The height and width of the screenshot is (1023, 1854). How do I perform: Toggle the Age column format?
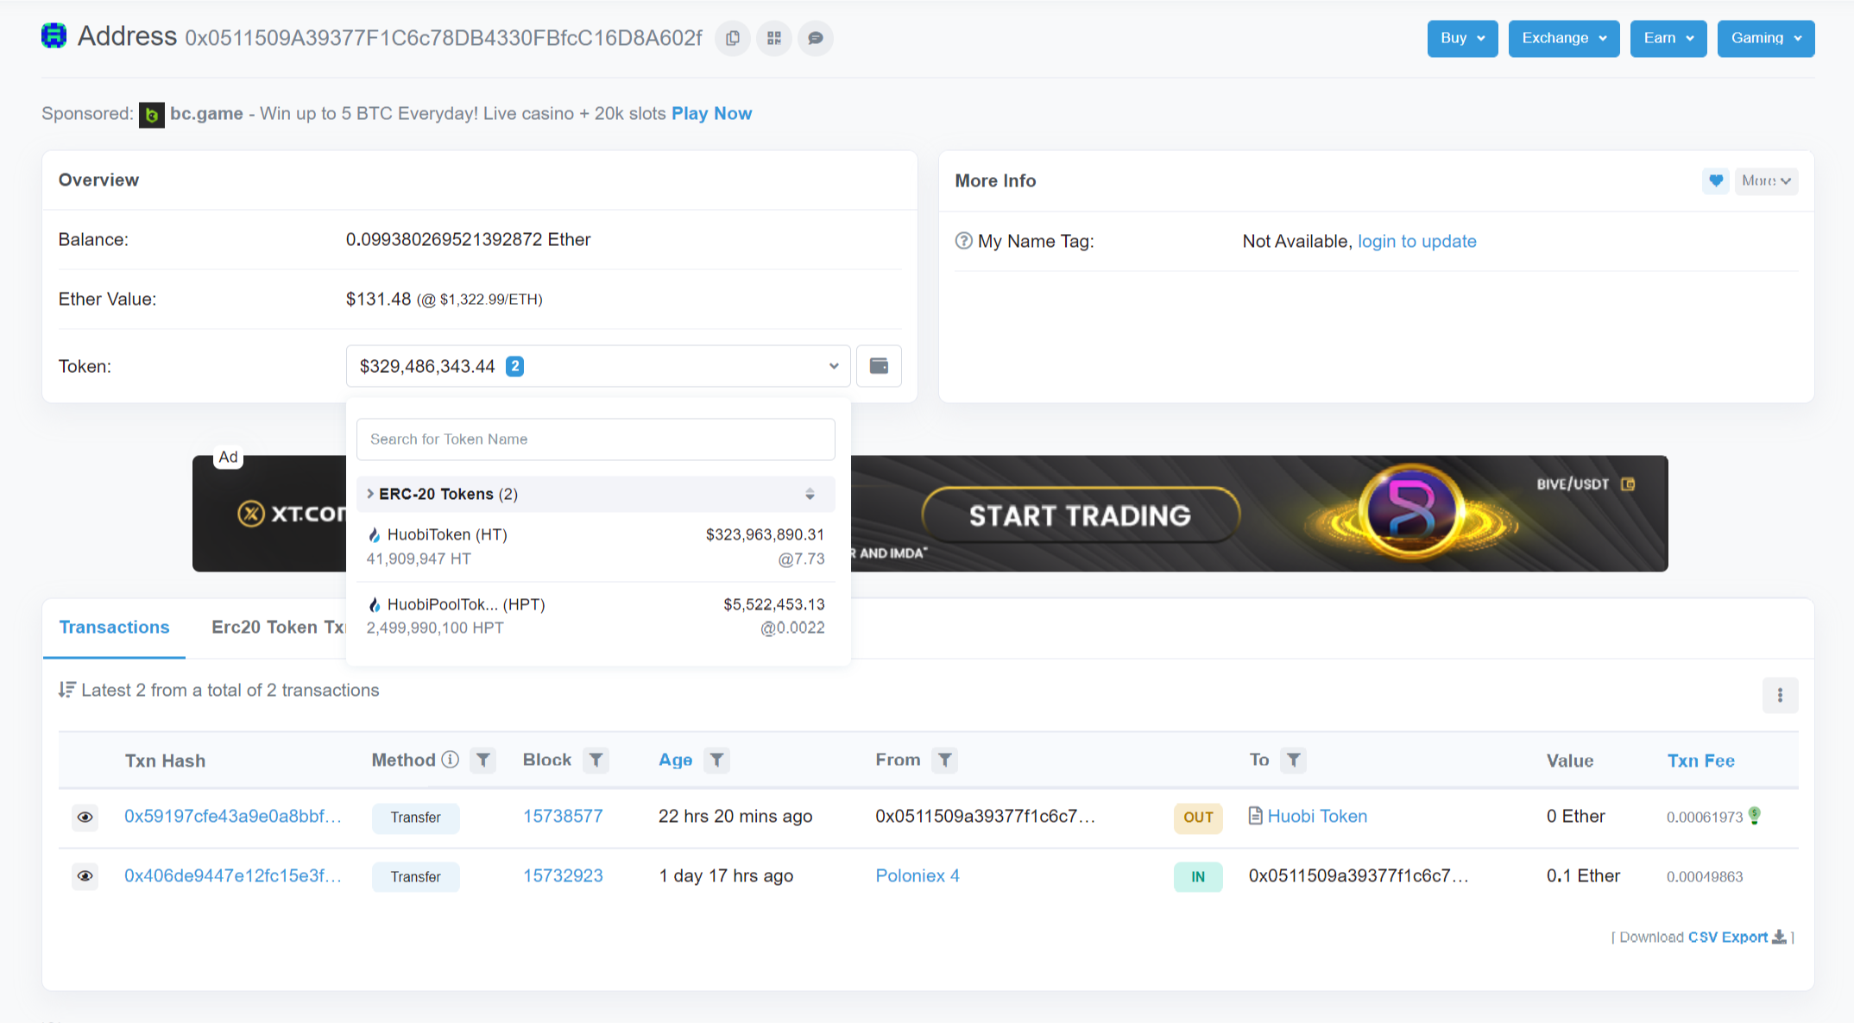pos(675,760)
